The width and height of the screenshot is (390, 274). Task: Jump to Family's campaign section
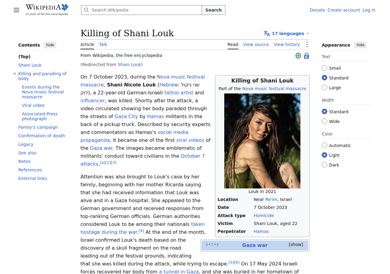tap(38, 127)
